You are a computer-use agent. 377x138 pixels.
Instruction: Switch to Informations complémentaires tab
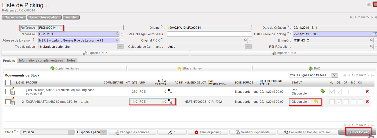pos(41,60)
